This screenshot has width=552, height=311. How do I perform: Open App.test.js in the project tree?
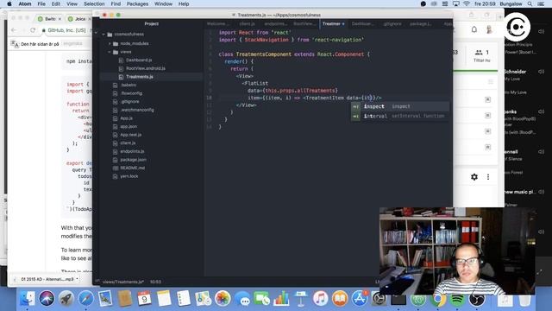click(130, 135)
